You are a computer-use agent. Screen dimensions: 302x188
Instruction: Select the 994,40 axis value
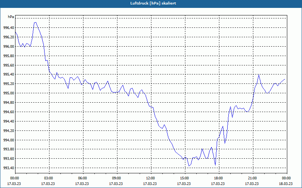click(x=9, y=121)
